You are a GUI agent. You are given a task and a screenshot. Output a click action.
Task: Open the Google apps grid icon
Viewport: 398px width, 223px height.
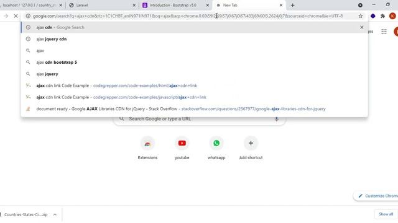pyautogui.click(x=384, y=32)
